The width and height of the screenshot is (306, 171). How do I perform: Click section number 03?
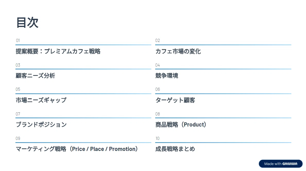tap(18, 65)
